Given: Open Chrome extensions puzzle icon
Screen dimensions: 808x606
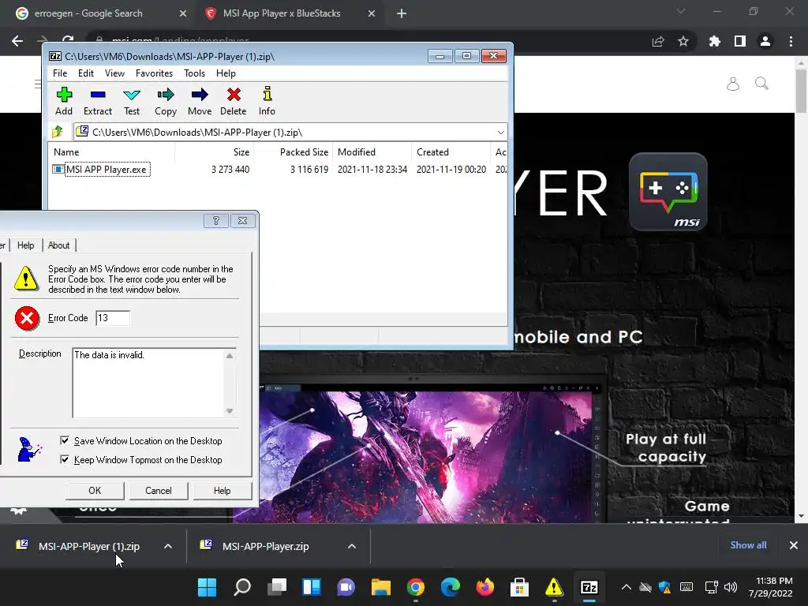Looking at the screenshot, I should pyautogui.click(x=715, y=41).
